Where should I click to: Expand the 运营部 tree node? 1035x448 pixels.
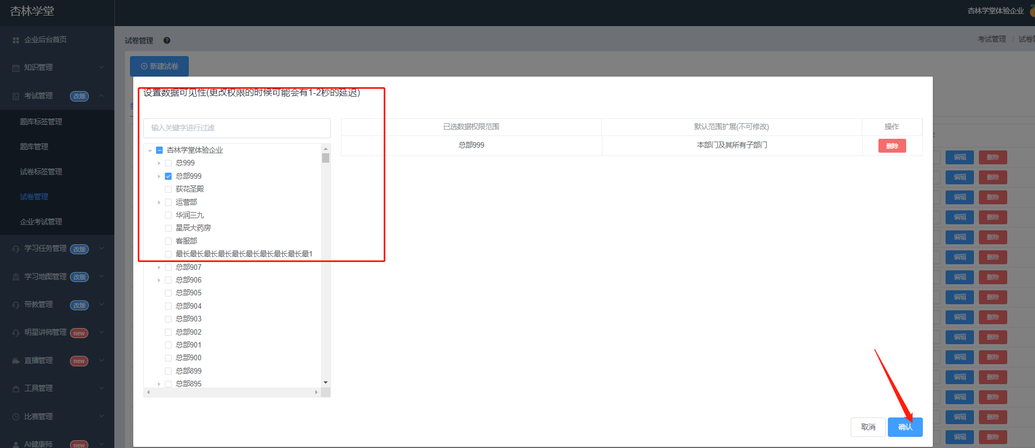(x=159, y=202)
